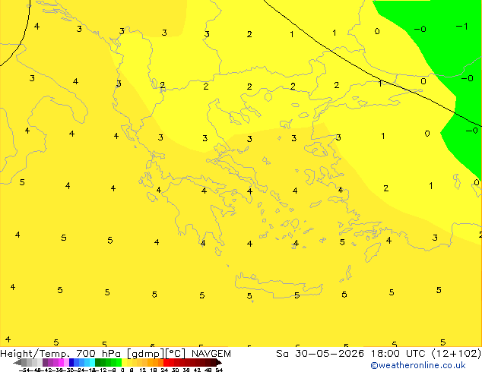Click the '-54' label on the color scale

coord(24,370)
